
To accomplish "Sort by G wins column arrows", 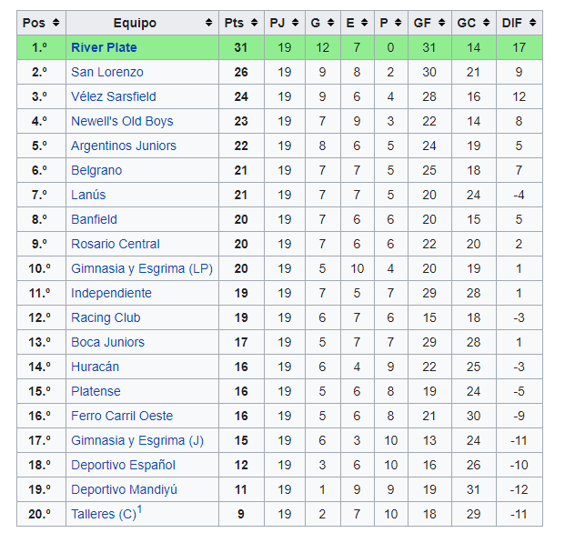I will [331, 23].
